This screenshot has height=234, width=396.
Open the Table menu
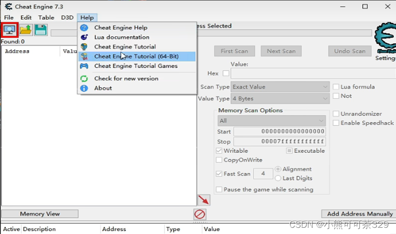coord(46,17)
